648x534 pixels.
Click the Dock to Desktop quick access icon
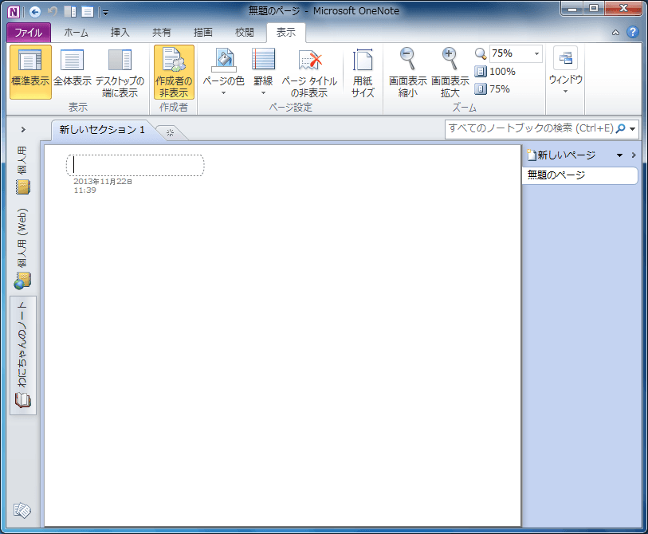point(70,12)
